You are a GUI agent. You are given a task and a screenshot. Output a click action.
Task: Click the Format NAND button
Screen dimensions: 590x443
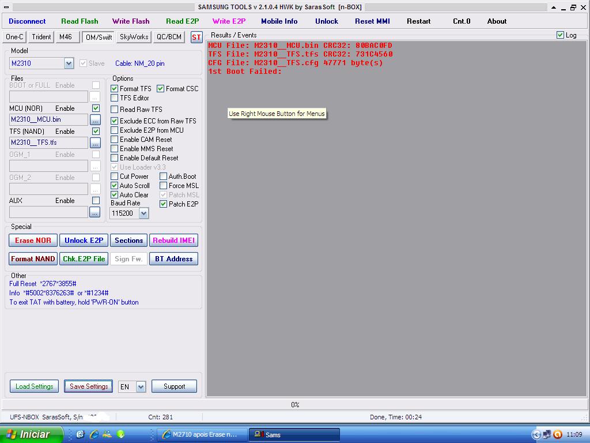33,259
